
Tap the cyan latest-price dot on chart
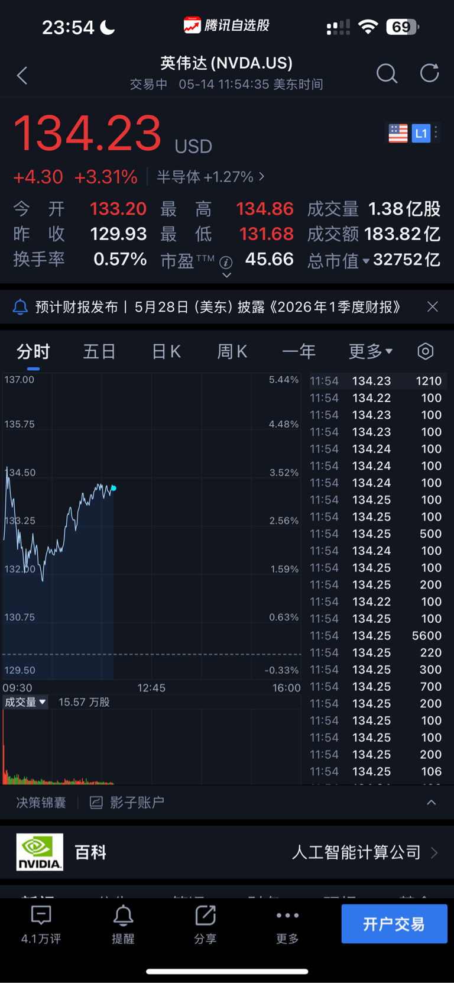click(x=113, y=488)
